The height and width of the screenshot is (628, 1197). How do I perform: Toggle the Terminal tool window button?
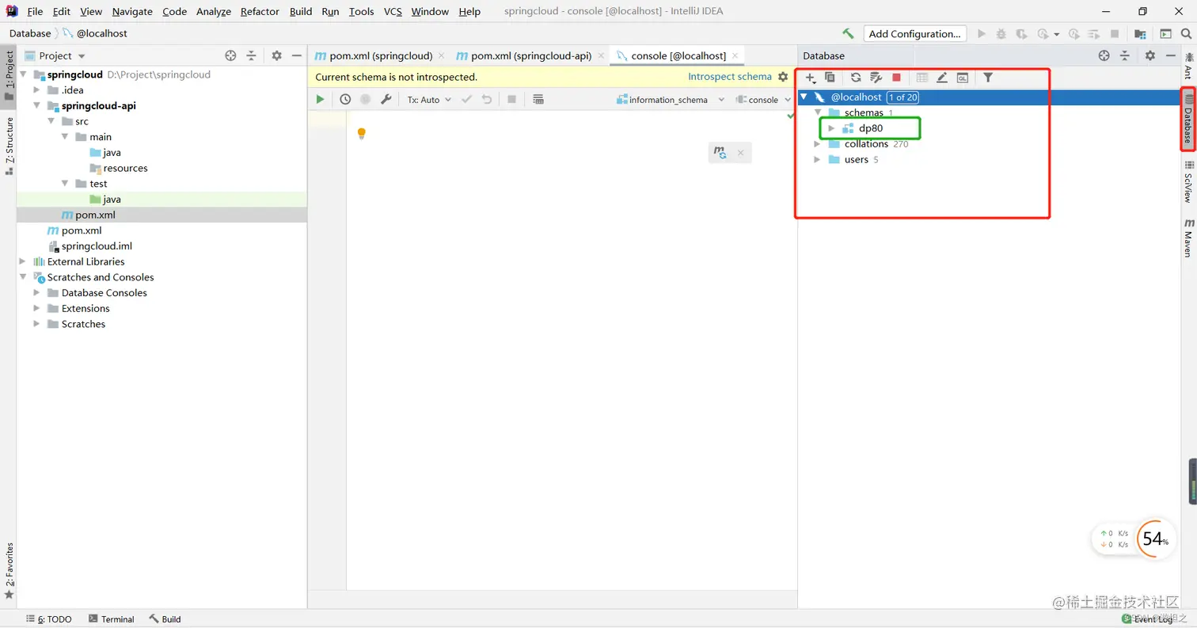click(112, 619)
